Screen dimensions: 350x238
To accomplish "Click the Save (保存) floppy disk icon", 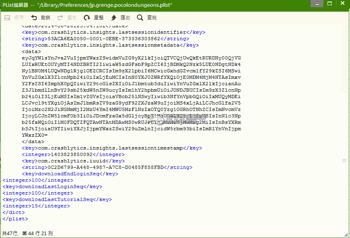I will (7, 18).
